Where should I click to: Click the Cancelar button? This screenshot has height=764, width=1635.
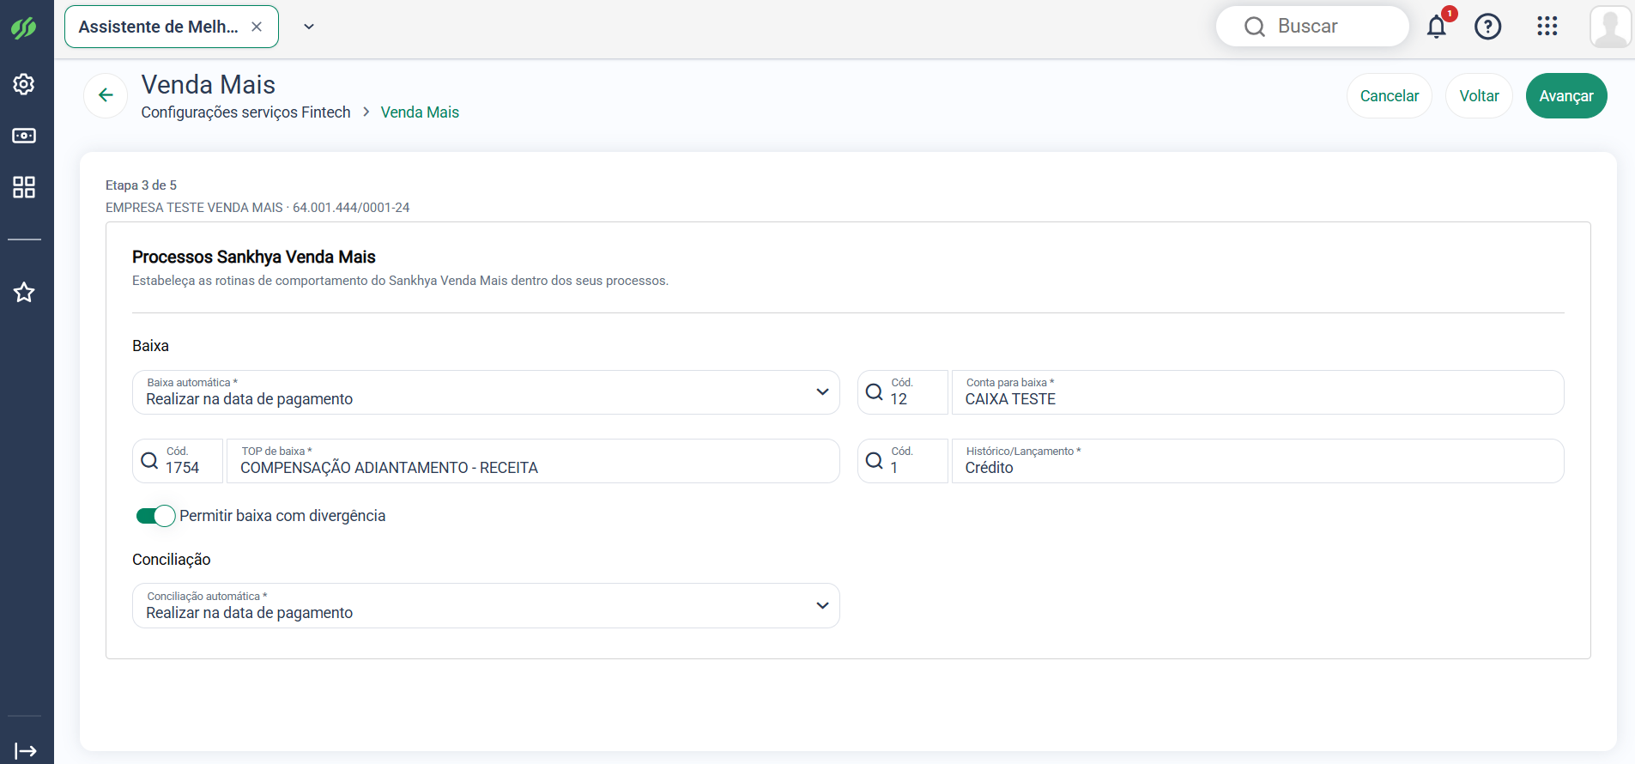[x=1390, y=96]
